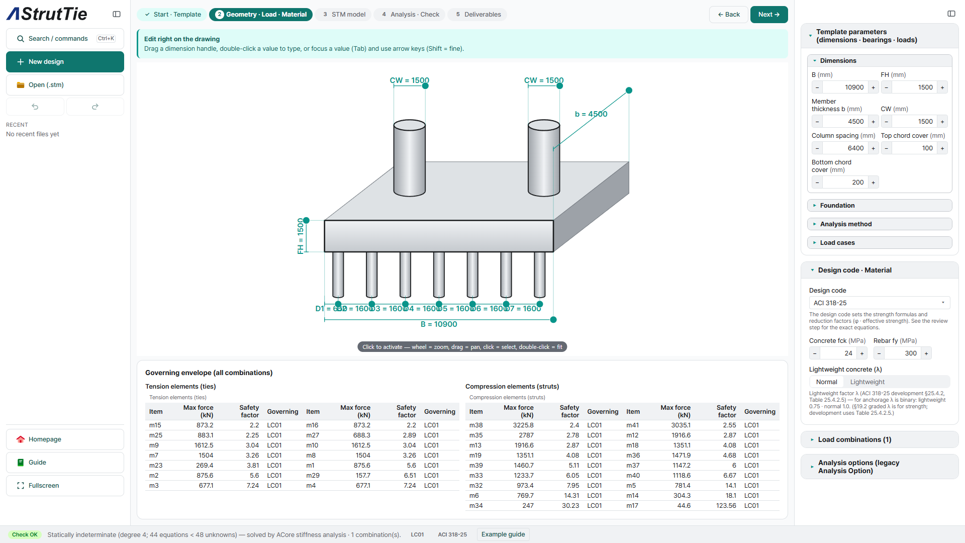Decrease Top chord cover value
Viewport: 965px width, 543px height.
(887, 148)
